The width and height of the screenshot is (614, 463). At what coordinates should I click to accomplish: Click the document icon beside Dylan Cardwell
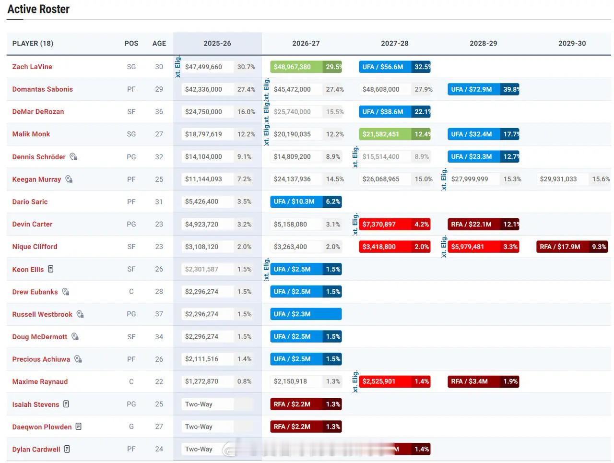click(x=67, y=449)
